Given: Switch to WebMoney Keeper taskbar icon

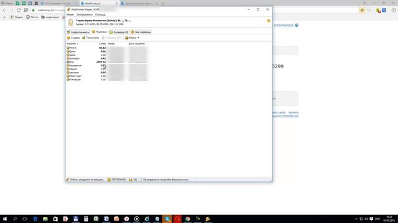Looking at the screenshot, I should tap(208, 219).
